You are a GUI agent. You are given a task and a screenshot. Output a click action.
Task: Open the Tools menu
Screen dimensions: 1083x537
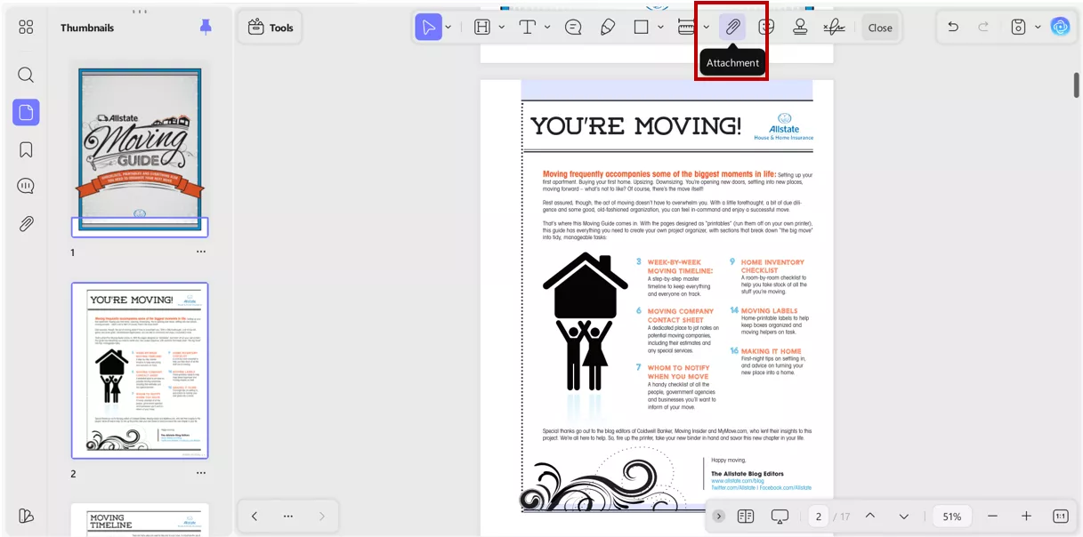pos(270,27)
